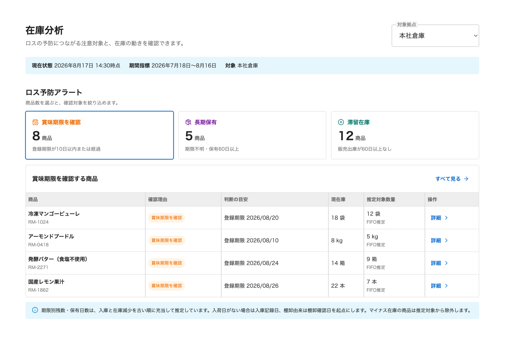Click the product name 発酵バター（食塩不使用）

tap(58, 259)
